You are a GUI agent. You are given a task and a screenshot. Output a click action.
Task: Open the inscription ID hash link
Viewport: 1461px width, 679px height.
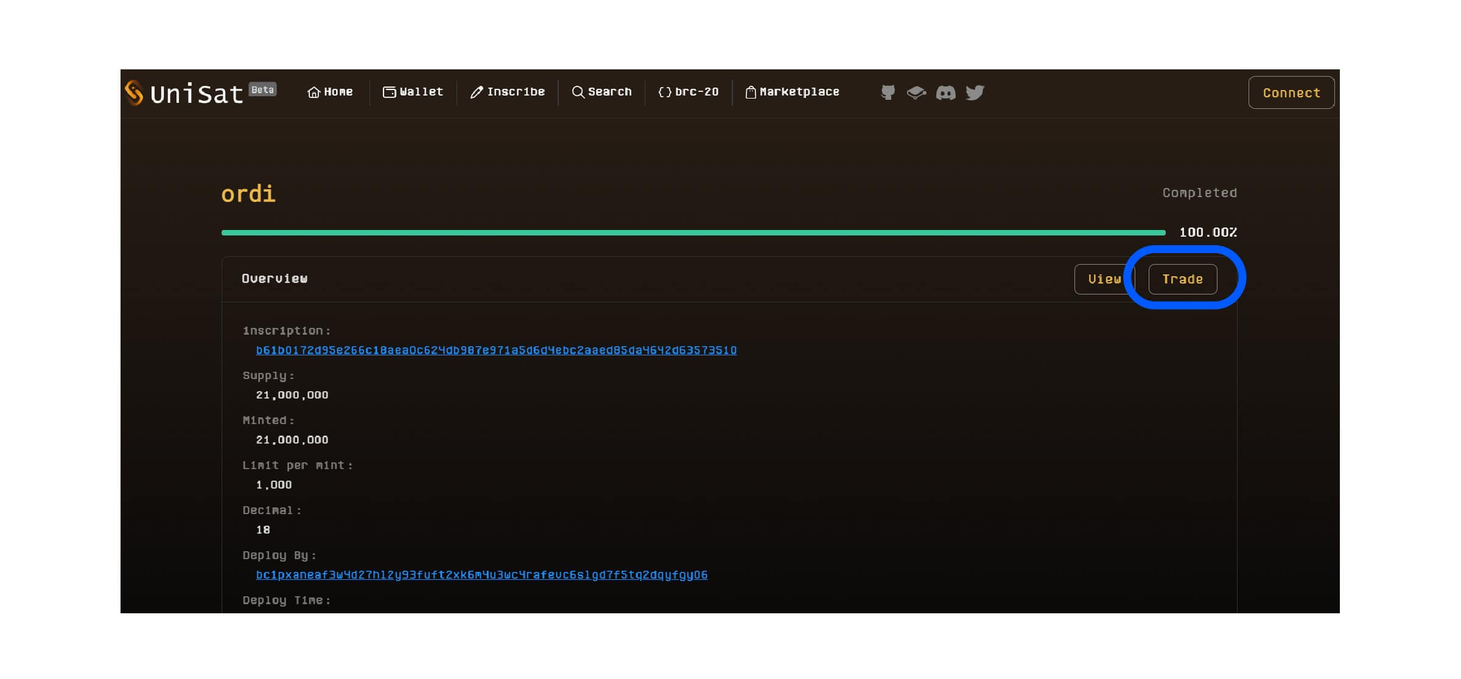(x=496, y=350)
